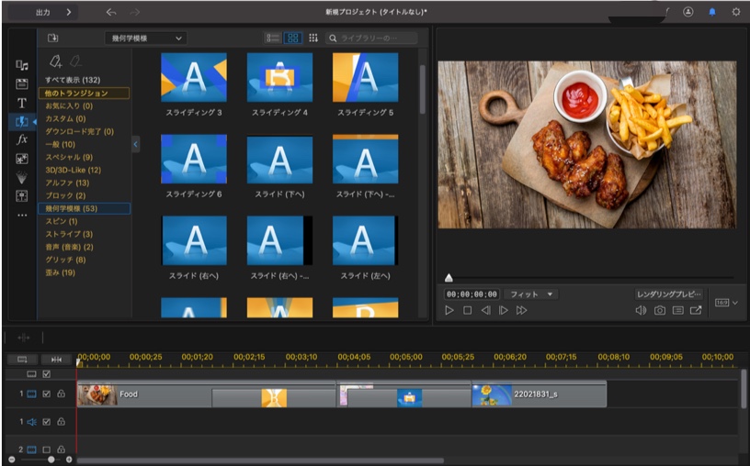Uncheck audio track 1 enable box

[47, 422]
